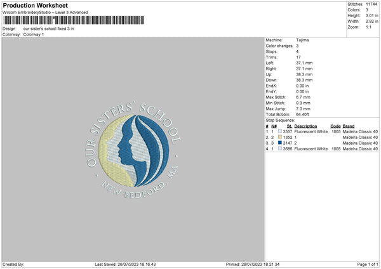Select stitch count '3147' in row 3
Image resolution: width=381 pixels, height=269 pixels.
pyautogui.click(x=288, y=143)
